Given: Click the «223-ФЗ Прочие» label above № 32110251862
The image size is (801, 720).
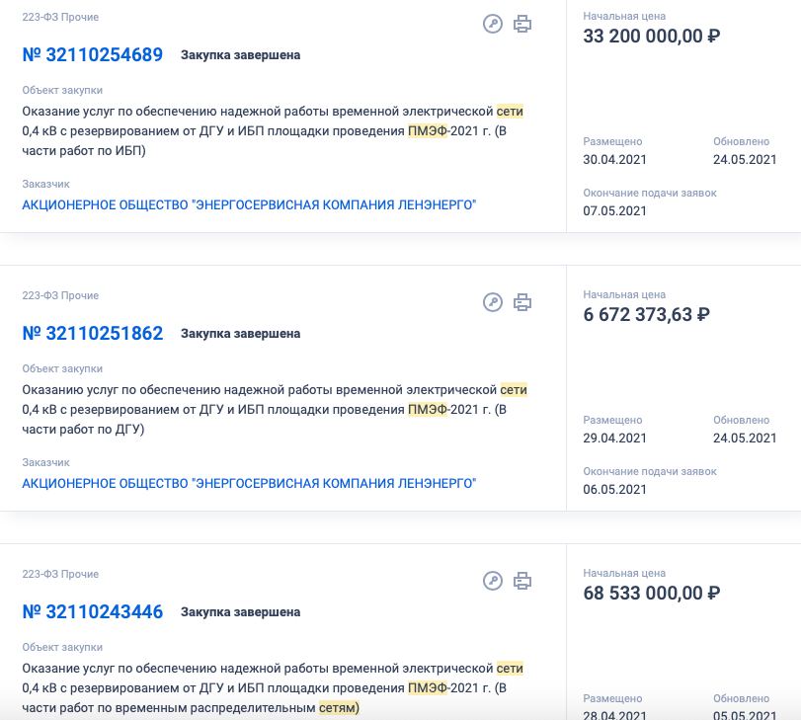Looking at the screenshot, I should tap(60, 296).
